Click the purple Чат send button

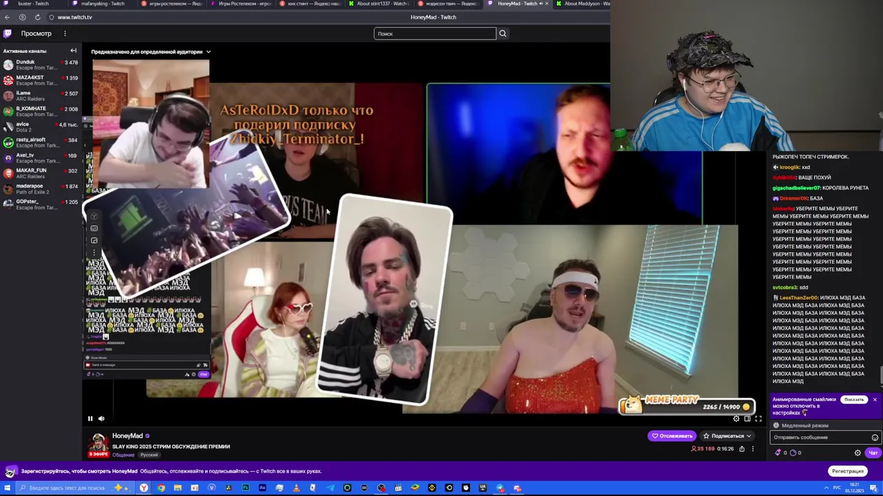[x=873, y=453]
